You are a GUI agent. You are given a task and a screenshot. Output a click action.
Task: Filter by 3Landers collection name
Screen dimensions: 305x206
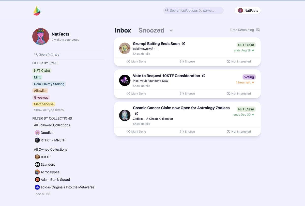point(48,164)
